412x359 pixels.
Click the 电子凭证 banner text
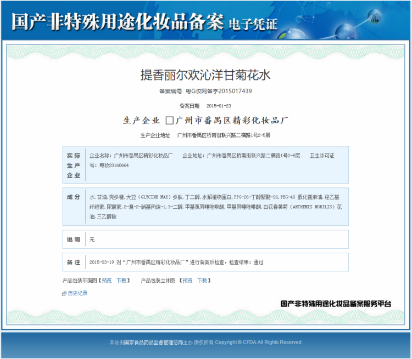[x=253, y=24]
